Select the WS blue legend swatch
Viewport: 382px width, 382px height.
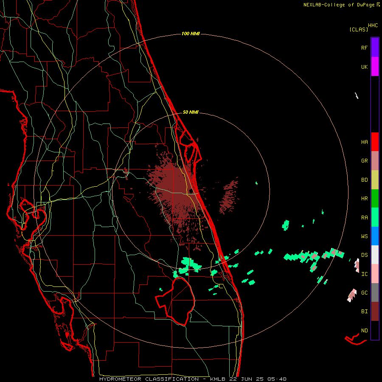coord(375,236)
